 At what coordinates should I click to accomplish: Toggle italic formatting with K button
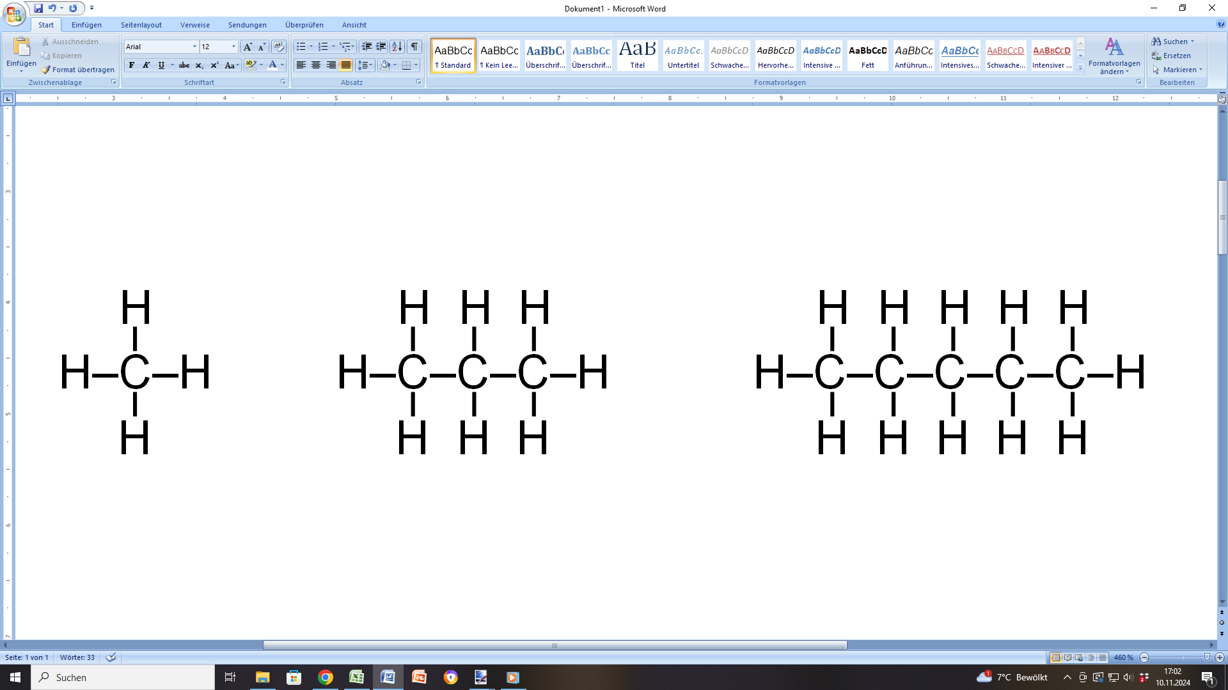146,65
